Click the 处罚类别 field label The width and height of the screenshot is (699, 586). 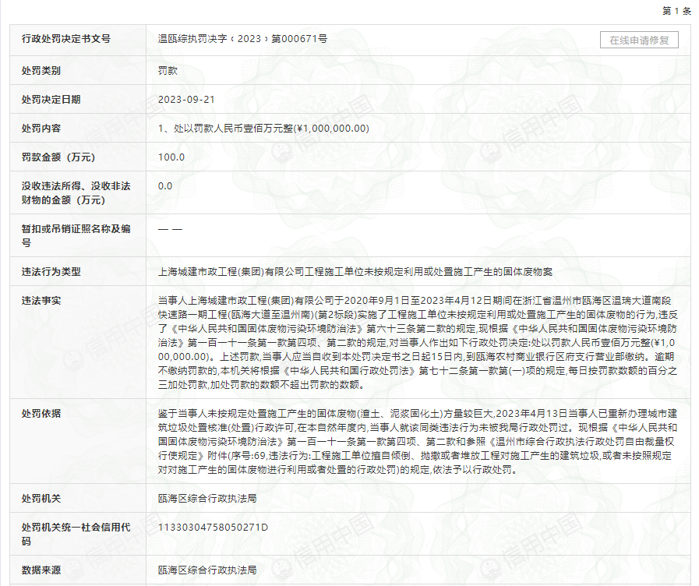point(41,70)
